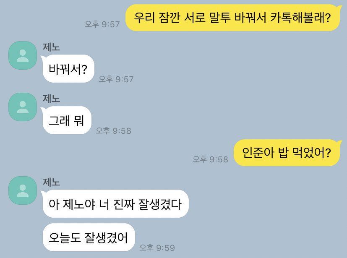Select the yellow '인준아 밥 먹었어?' bubble
The width and height of the screenshot is (347, 258).
287,153
